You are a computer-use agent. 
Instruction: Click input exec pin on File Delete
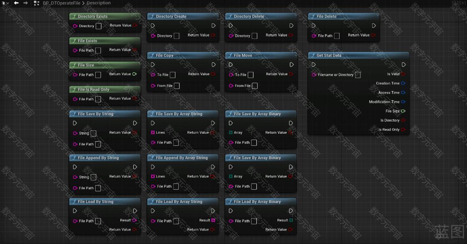[314, 25]
